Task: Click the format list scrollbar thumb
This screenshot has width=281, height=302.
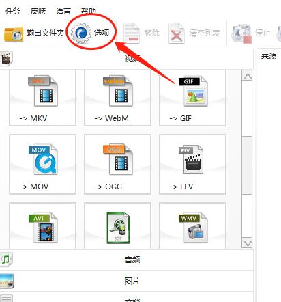Action: pos(247,165)
